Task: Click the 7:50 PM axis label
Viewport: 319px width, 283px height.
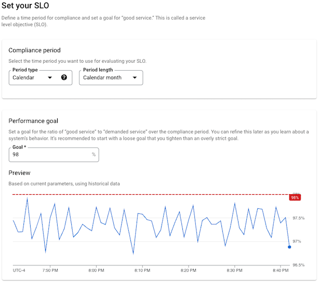Action: click(x=50, y=271)
